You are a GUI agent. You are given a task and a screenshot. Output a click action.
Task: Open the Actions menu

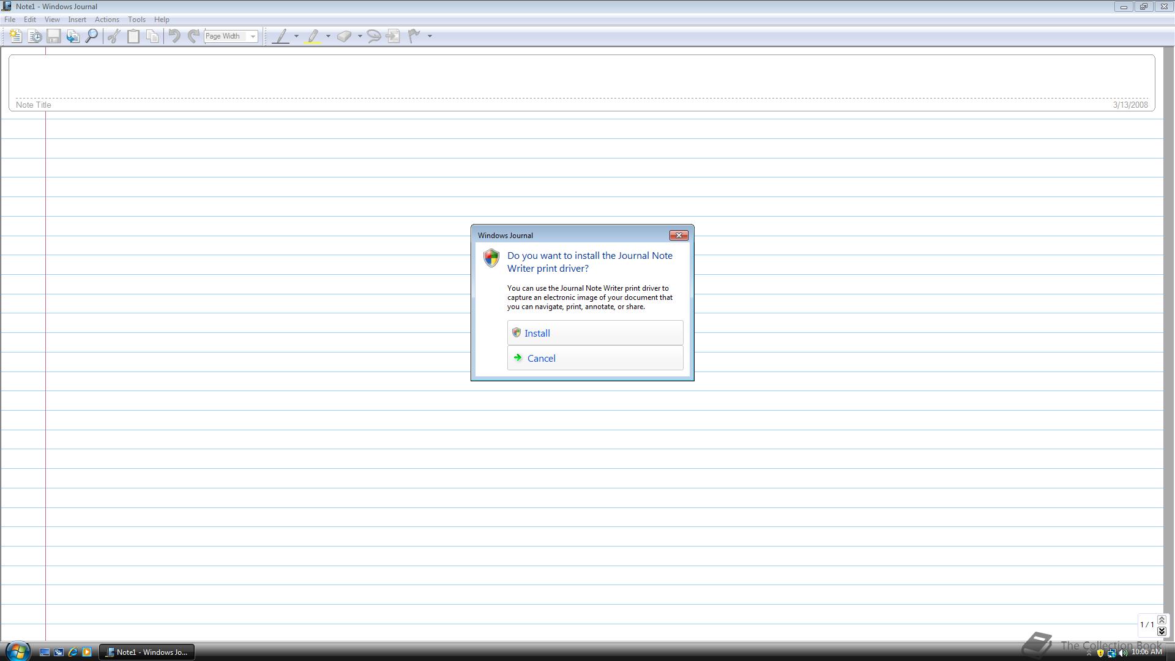tap(107, 20)
